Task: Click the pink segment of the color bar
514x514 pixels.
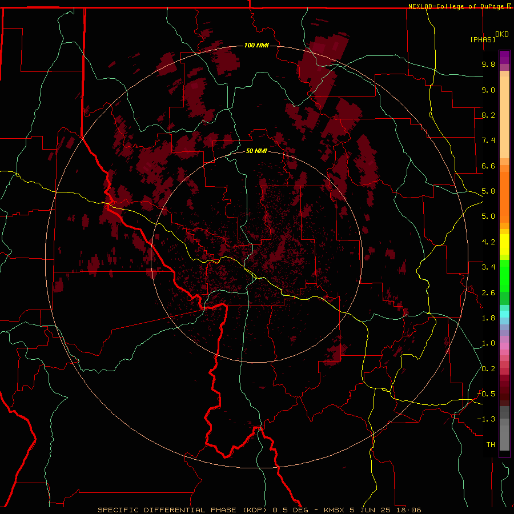Action: click(504, 346)
